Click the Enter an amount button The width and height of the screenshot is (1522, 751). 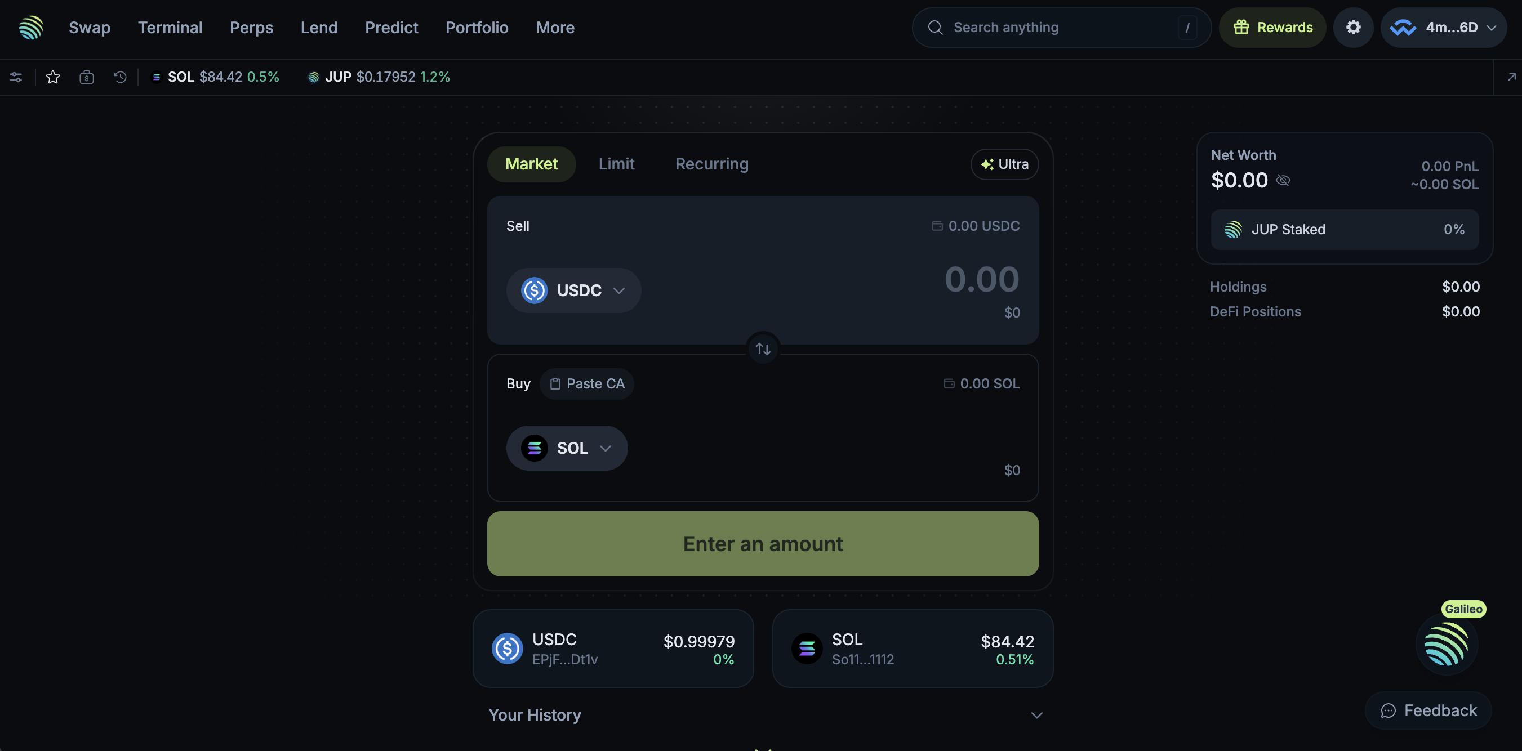pos(763,544)
